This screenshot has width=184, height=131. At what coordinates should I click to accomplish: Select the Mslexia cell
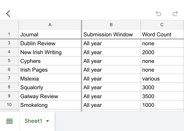pyautogui.click(x=50, y=79)
